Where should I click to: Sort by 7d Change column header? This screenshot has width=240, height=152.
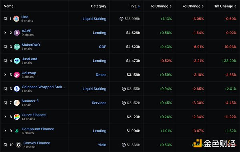(x=193, y=6)
